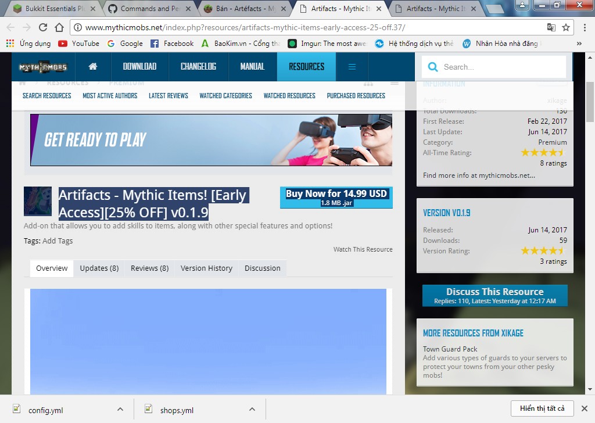
Task: Expand shops.yml download options arrow
Action: (252, 409)
